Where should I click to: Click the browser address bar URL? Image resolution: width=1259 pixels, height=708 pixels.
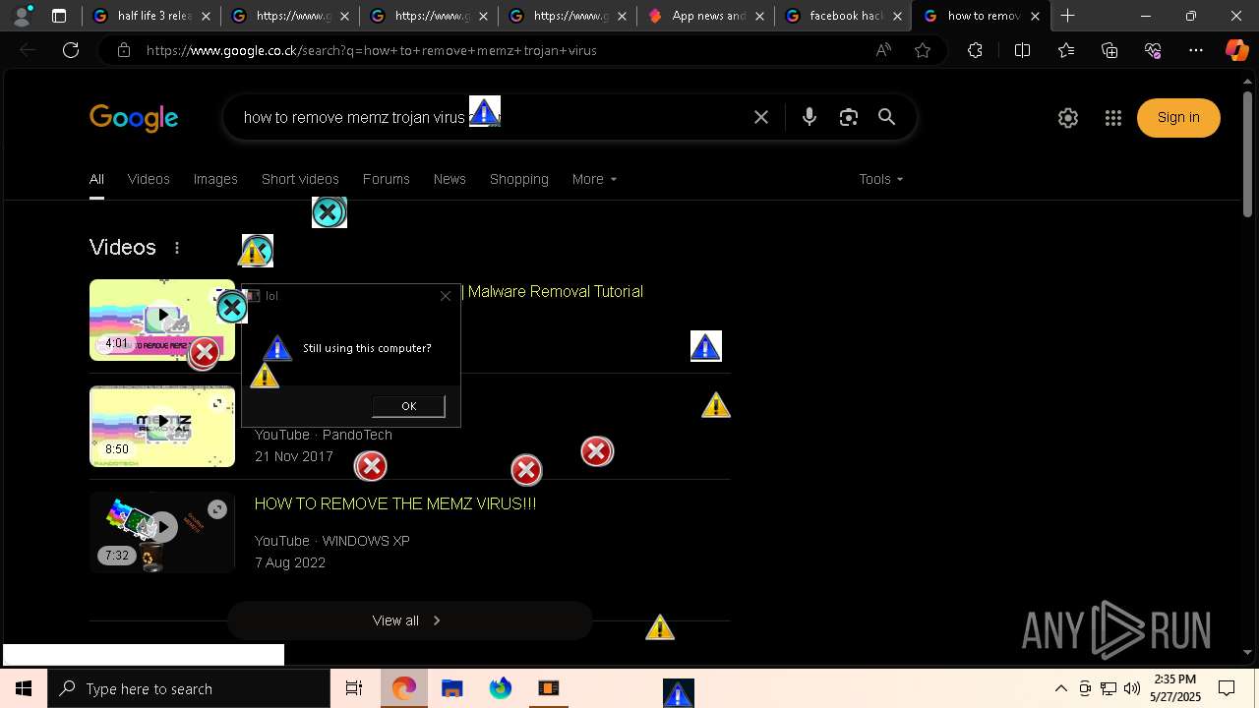(372, 50)
